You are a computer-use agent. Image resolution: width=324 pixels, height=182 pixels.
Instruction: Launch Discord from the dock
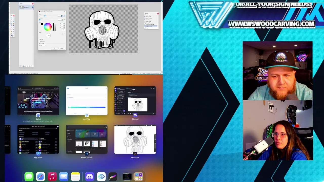[90, 176]
